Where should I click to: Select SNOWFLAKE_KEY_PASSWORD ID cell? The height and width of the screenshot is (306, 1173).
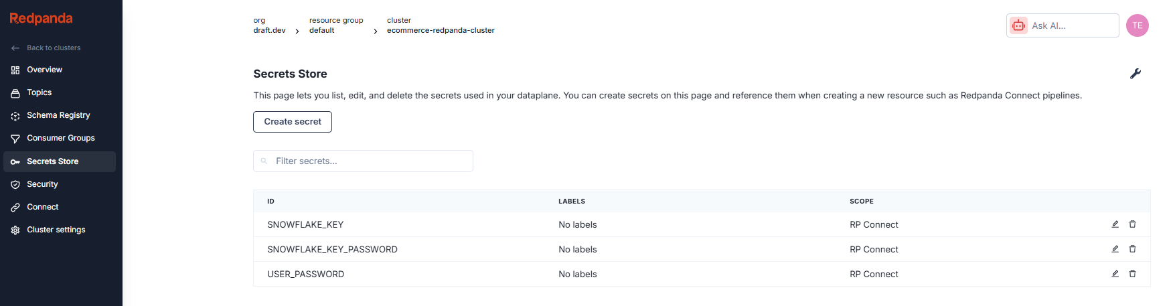point(332,249)
